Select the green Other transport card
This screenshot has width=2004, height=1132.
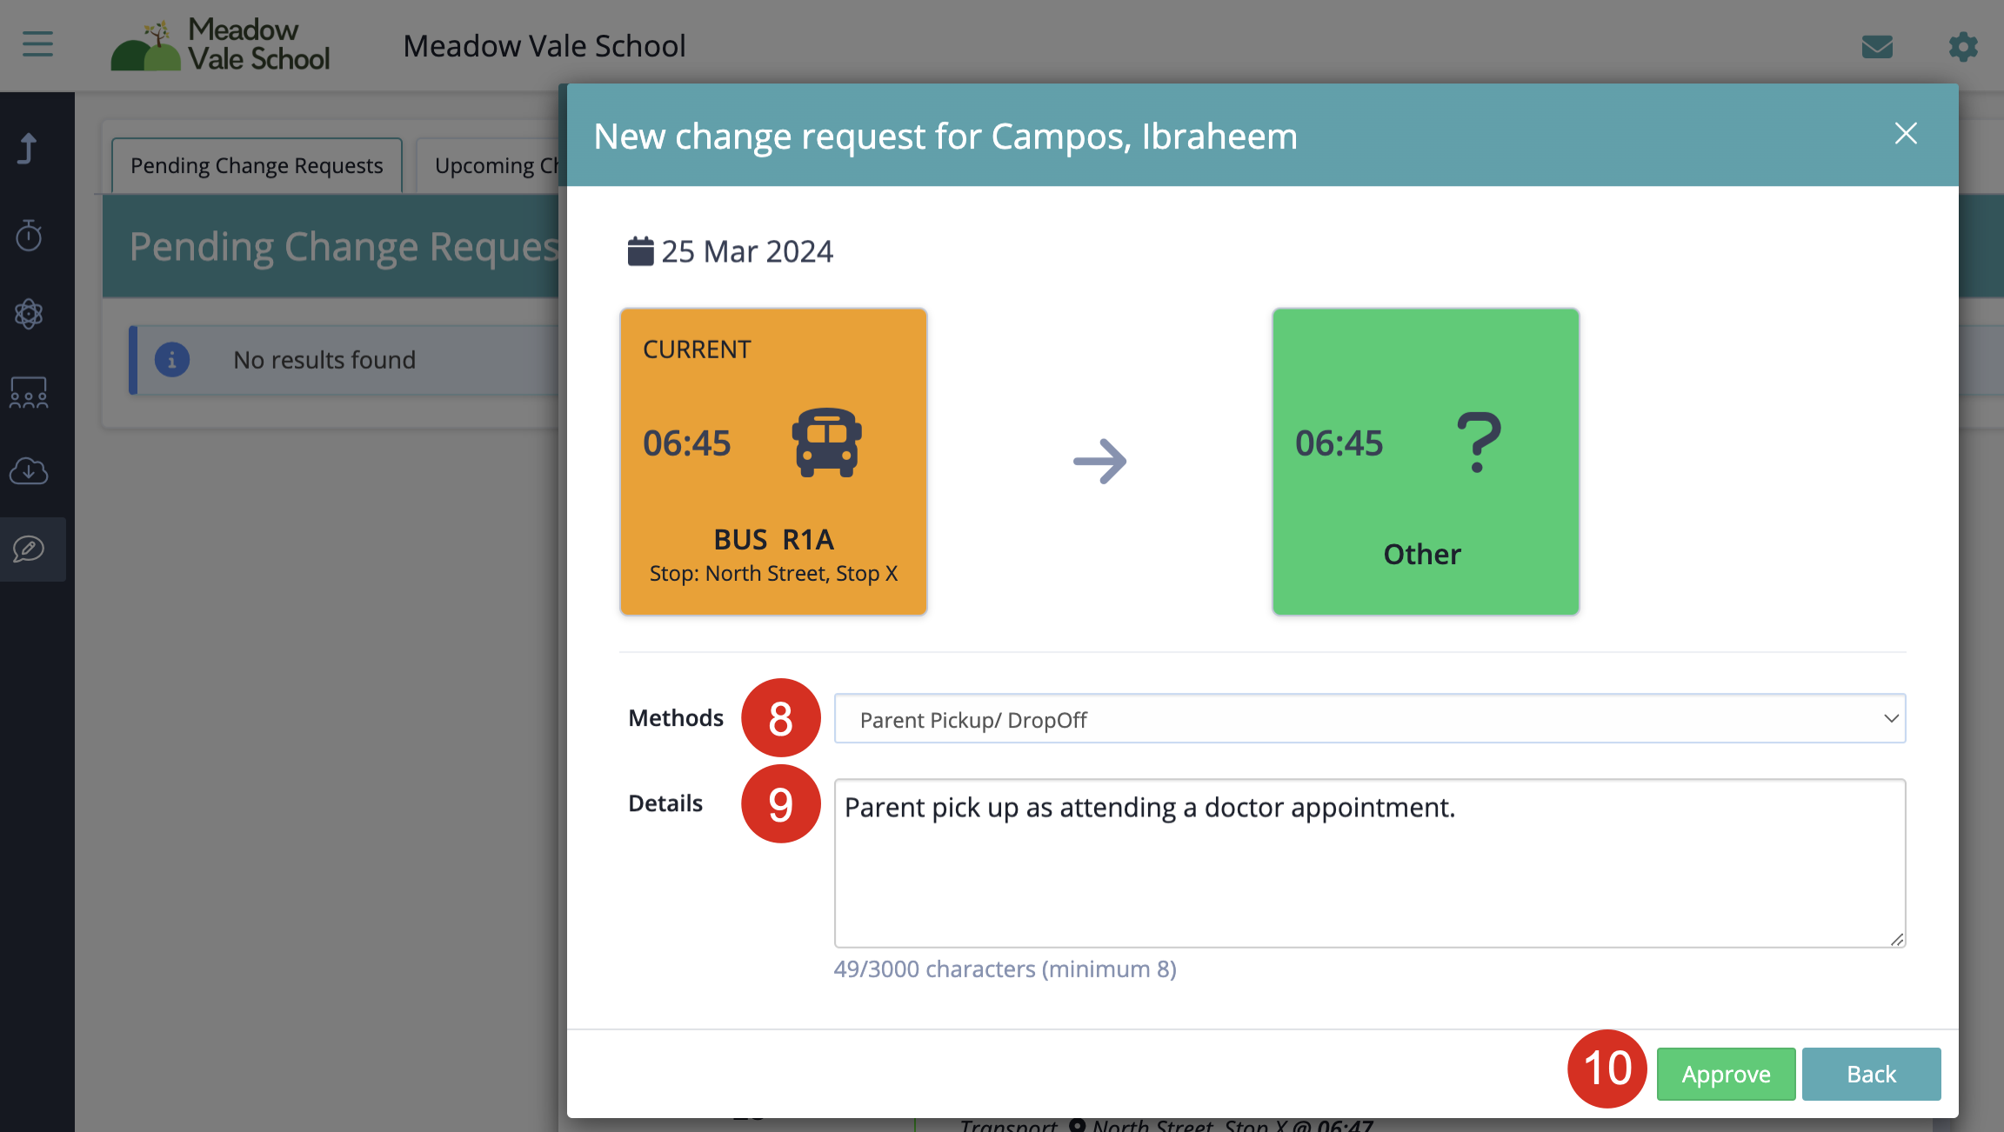click(1425, 462)
